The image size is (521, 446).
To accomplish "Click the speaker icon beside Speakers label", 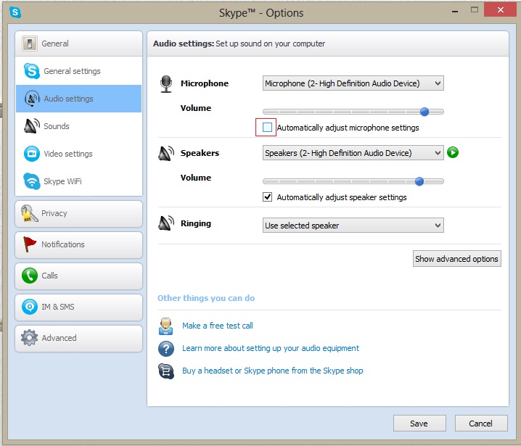I will pos(166,153).
